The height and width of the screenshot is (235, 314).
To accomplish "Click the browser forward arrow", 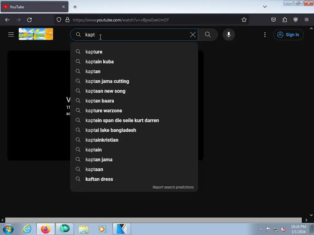I will point(18,20).
